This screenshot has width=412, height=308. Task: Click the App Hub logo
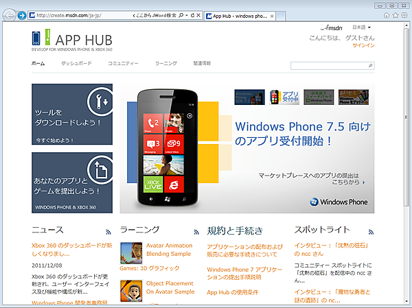67,40
